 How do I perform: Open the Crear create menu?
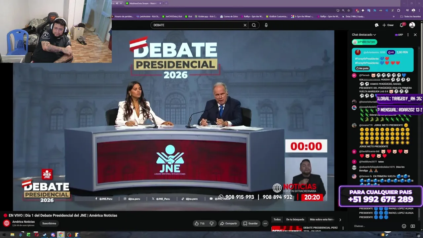click(388, 25)
